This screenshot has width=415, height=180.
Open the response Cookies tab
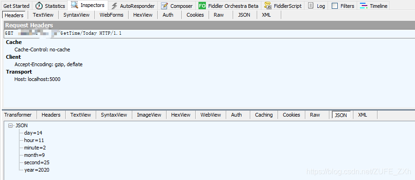291,115
